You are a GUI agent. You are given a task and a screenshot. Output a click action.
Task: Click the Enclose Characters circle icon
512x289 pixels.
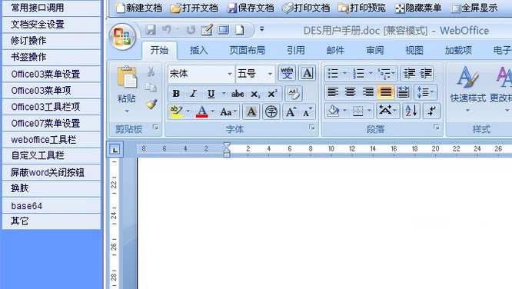tap(271, 112)
